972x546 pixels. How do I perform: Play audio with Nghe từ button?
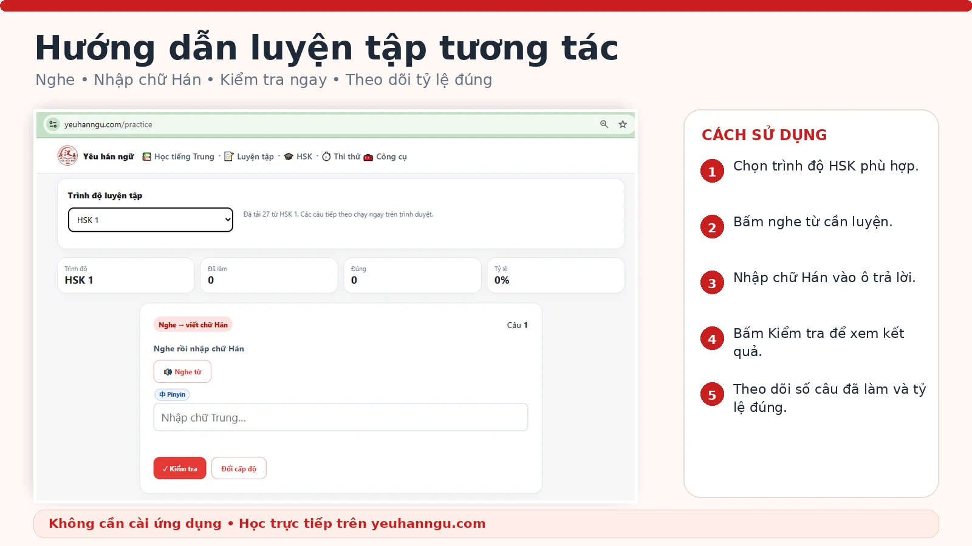click(182, 372)
